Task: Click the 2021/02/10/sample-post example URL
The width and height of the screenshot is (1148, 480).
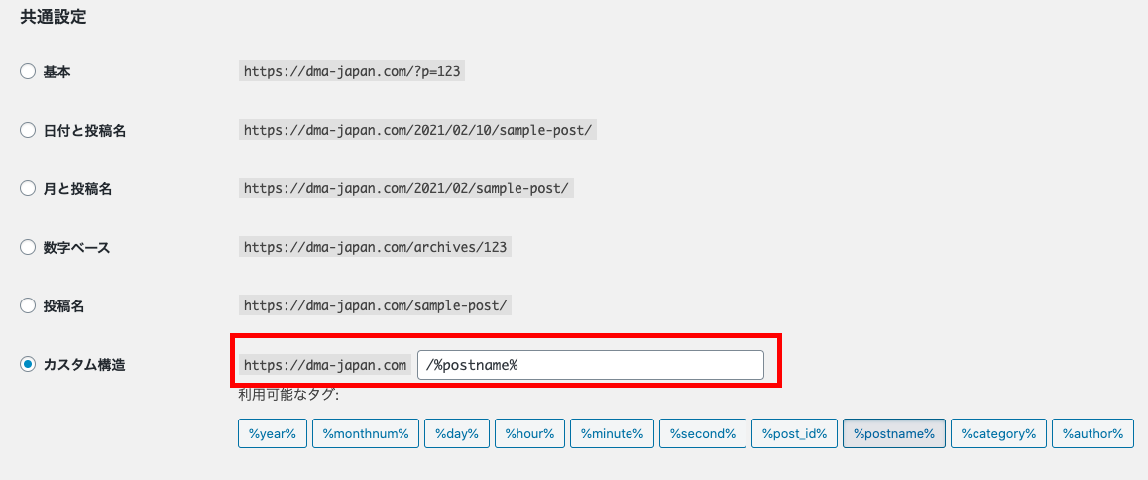Action: click(418, 131)
